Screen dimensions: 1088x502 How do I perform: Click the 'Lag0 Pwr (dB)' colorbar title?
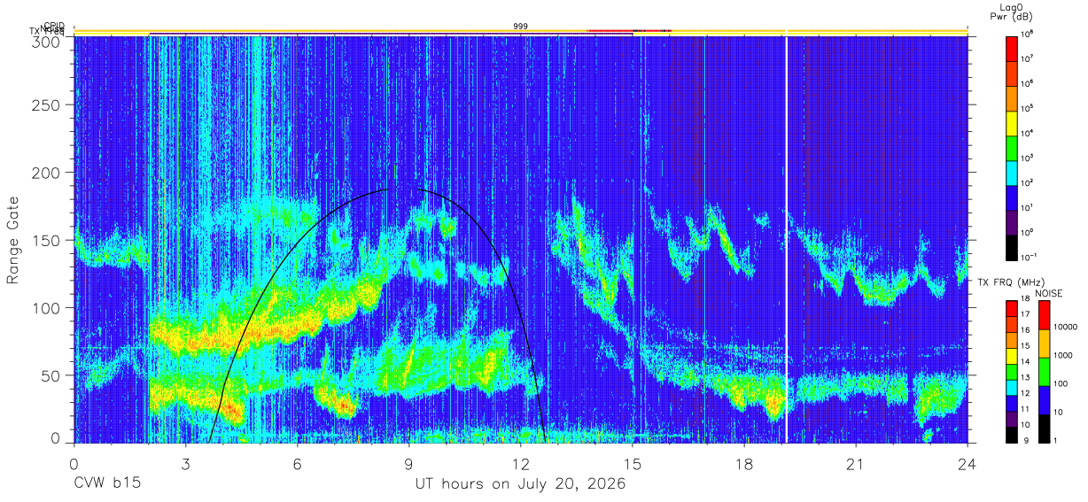coord(1012,11)
